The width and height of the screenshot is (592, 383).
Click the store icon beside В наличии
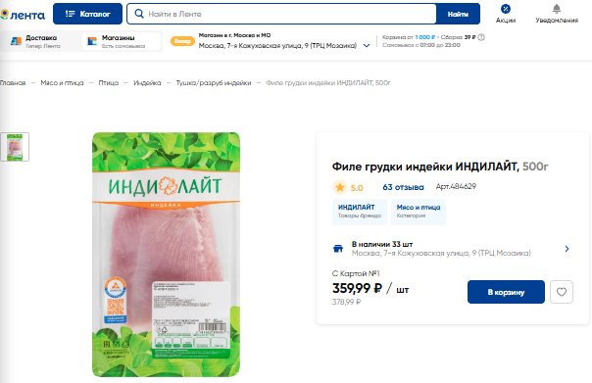coord(338,249)
